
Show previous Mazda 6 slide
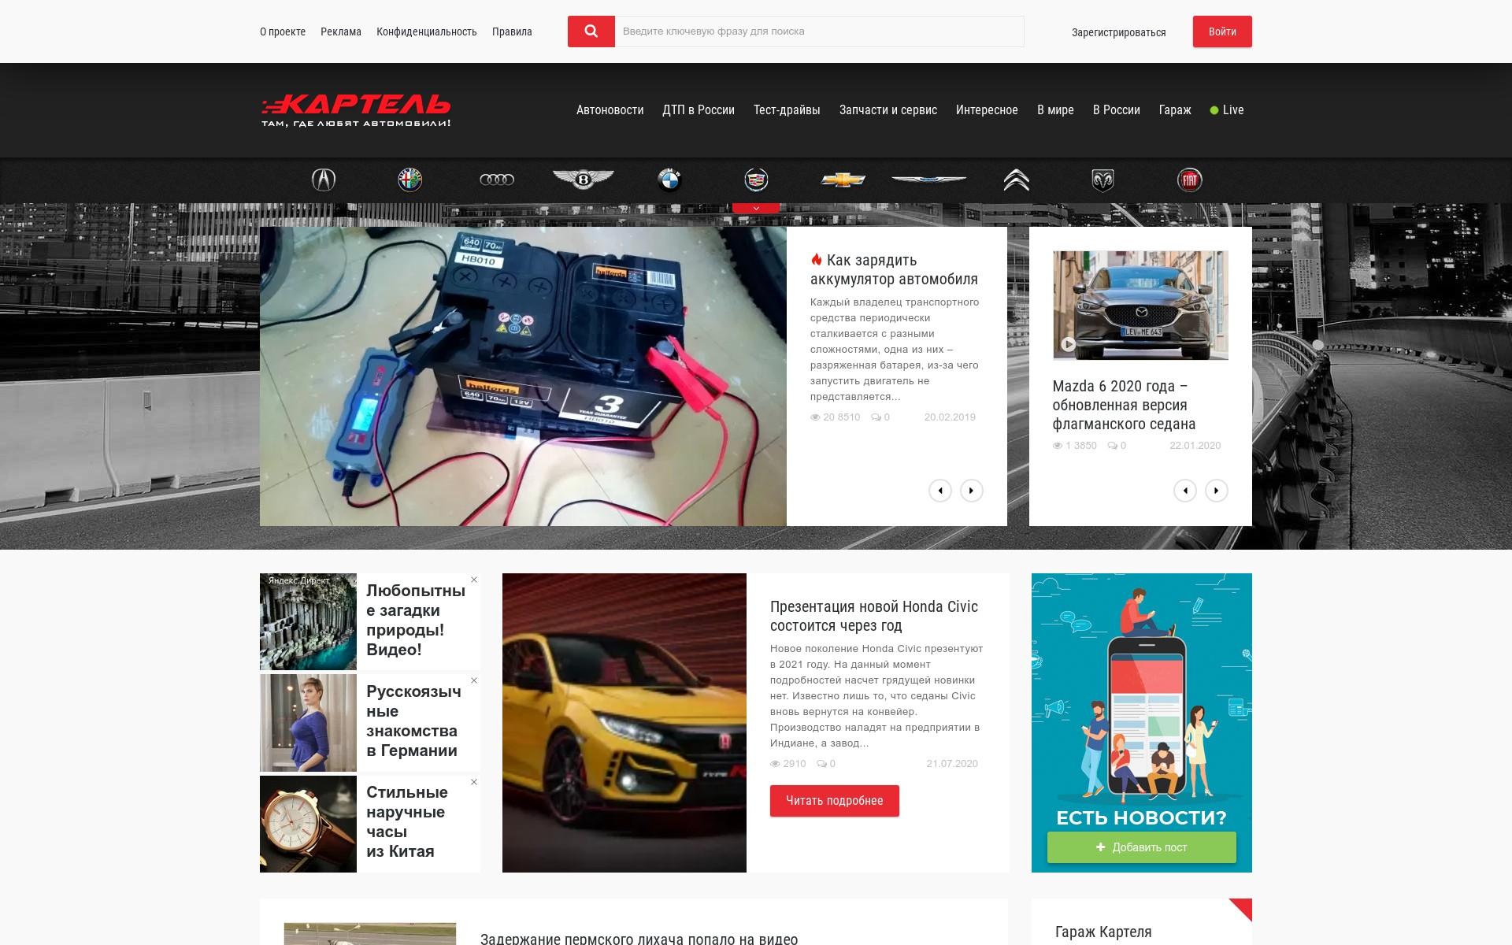1185,491
